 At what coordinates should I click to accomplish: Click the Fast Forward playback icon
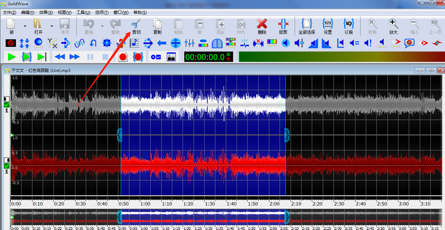(x=74, y=57)
